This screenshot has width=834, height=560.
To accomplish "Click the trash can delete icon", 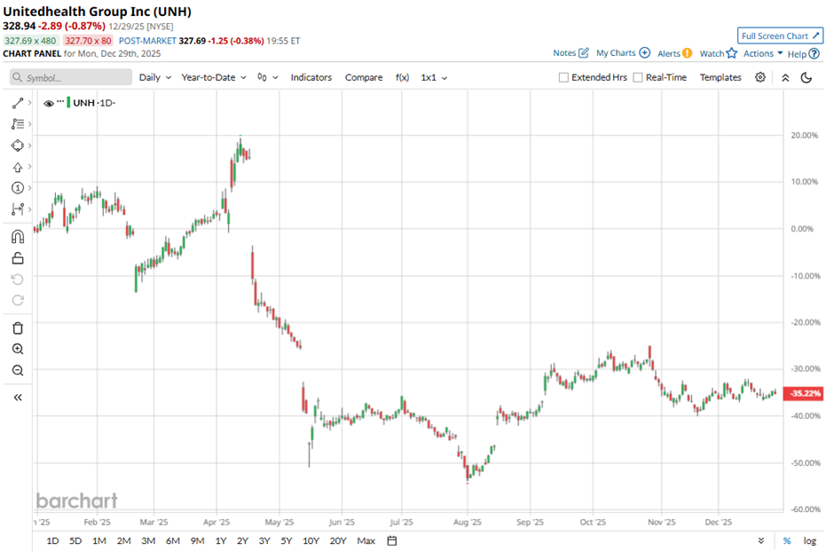I will pos(18,328).
